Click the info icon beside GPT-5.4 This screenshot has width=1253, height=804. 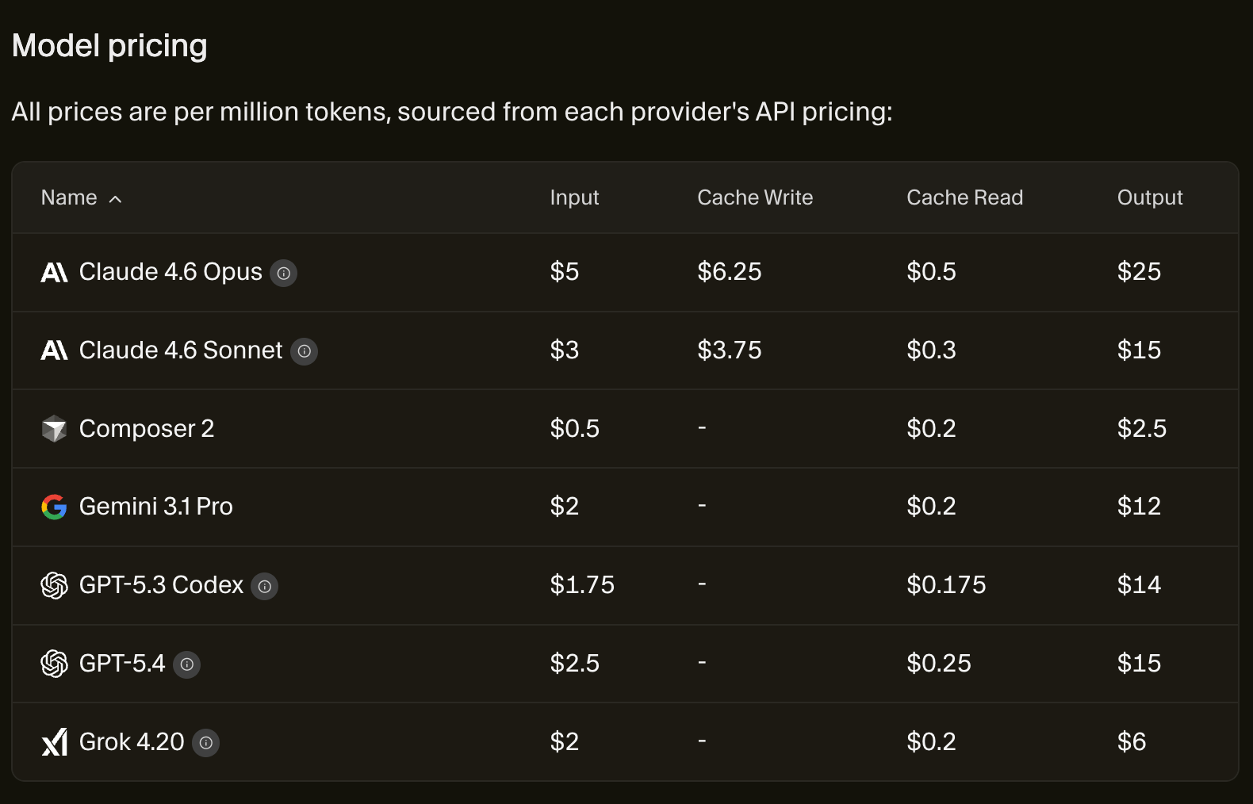186,664
